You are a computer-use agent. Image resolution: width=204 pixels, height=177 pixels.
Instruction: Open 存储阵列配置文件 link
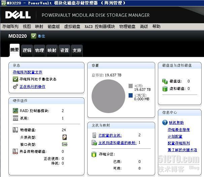[28, 72]
